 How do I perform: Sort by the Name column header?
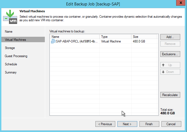click(x=75, y=37)
